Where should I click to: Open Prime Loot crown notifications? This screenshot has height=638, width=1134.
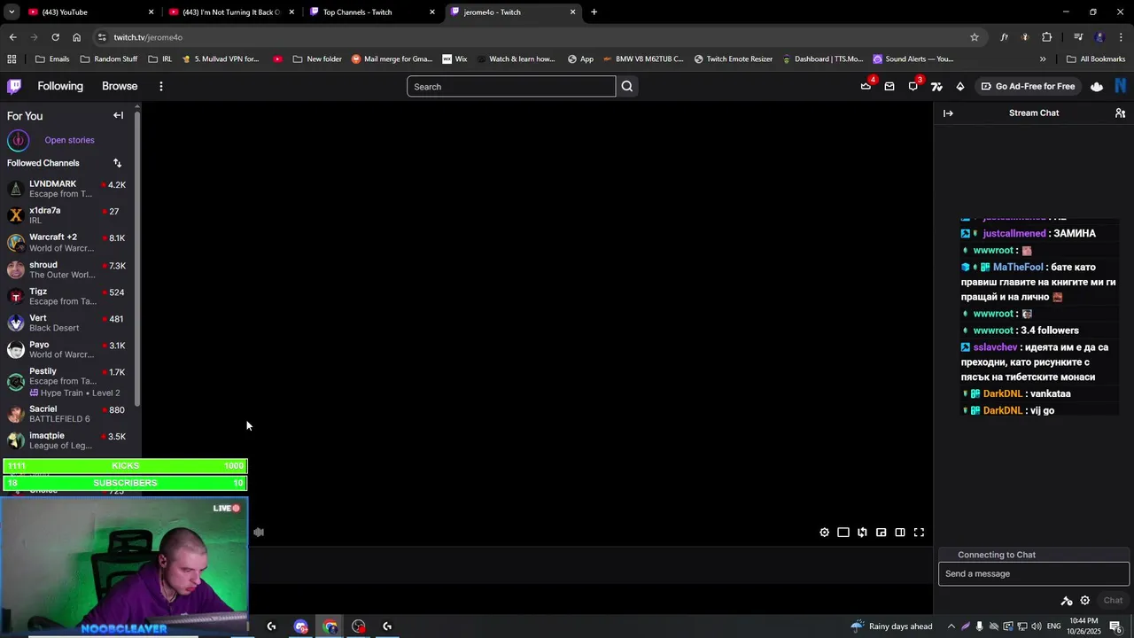coord(866,86)
